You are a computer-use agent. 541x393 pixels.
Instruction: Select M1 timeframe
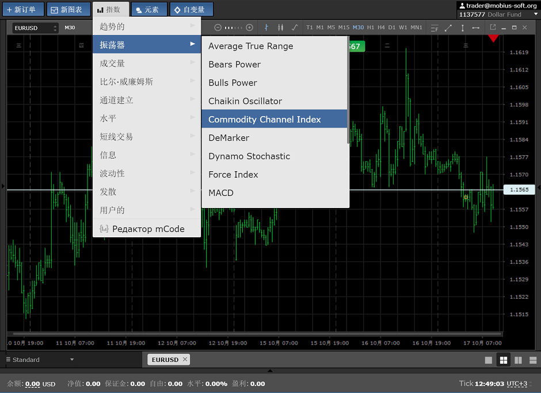tap(320, 28)
